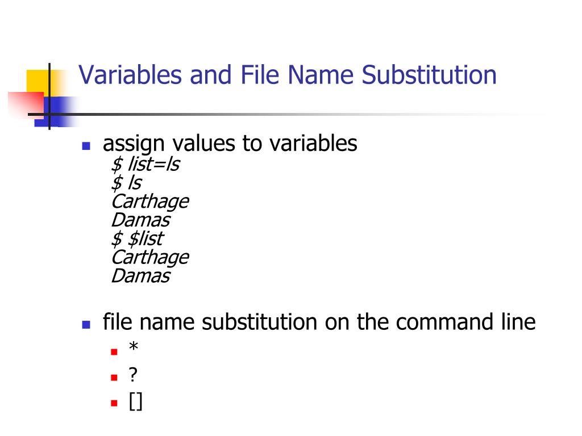Click the blue bullet before 'file name substitution'
Viewport: 582px width, 436px height.
click(86, 325)
